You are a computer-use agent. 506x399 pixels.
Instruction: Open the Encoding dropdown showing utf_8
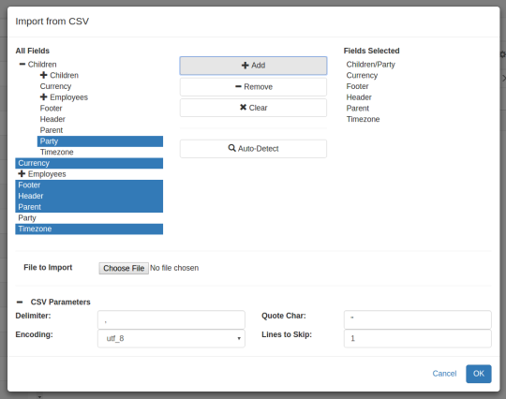(x=171, y=338)
